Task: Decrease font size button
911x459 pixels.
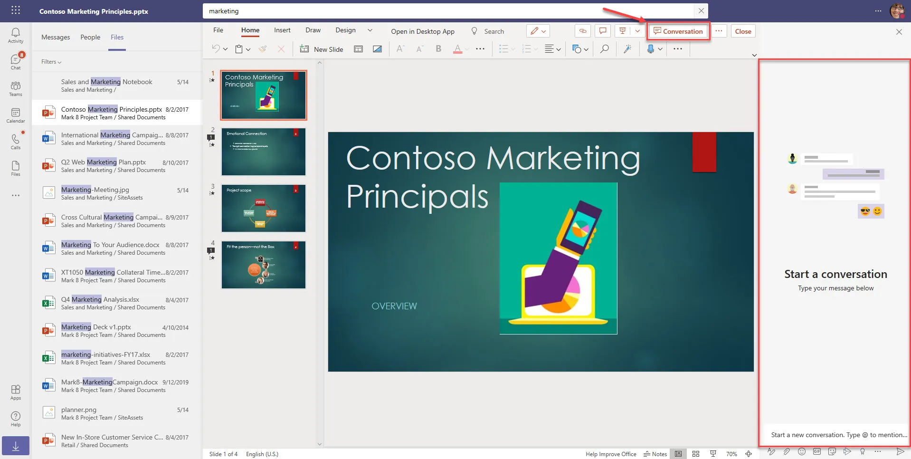Action: pos(419,49)
